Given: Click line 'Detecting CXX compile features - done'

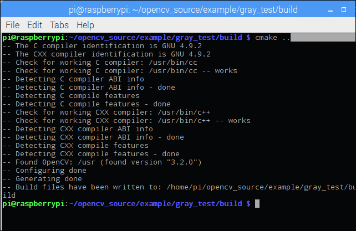Looking at the screenshot, I should (x=91, y=153).
